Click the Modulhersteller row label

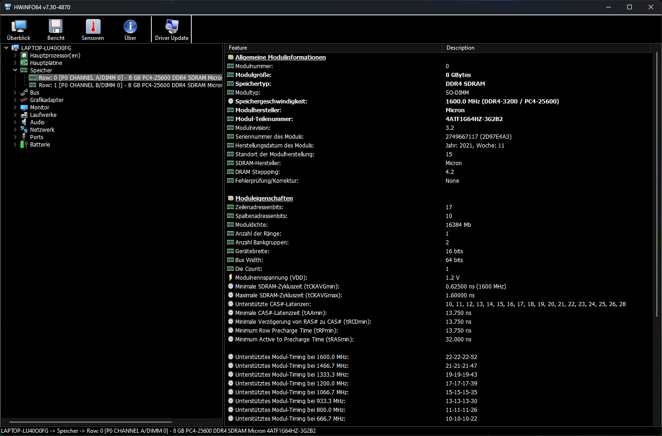(x=258, y=110)
